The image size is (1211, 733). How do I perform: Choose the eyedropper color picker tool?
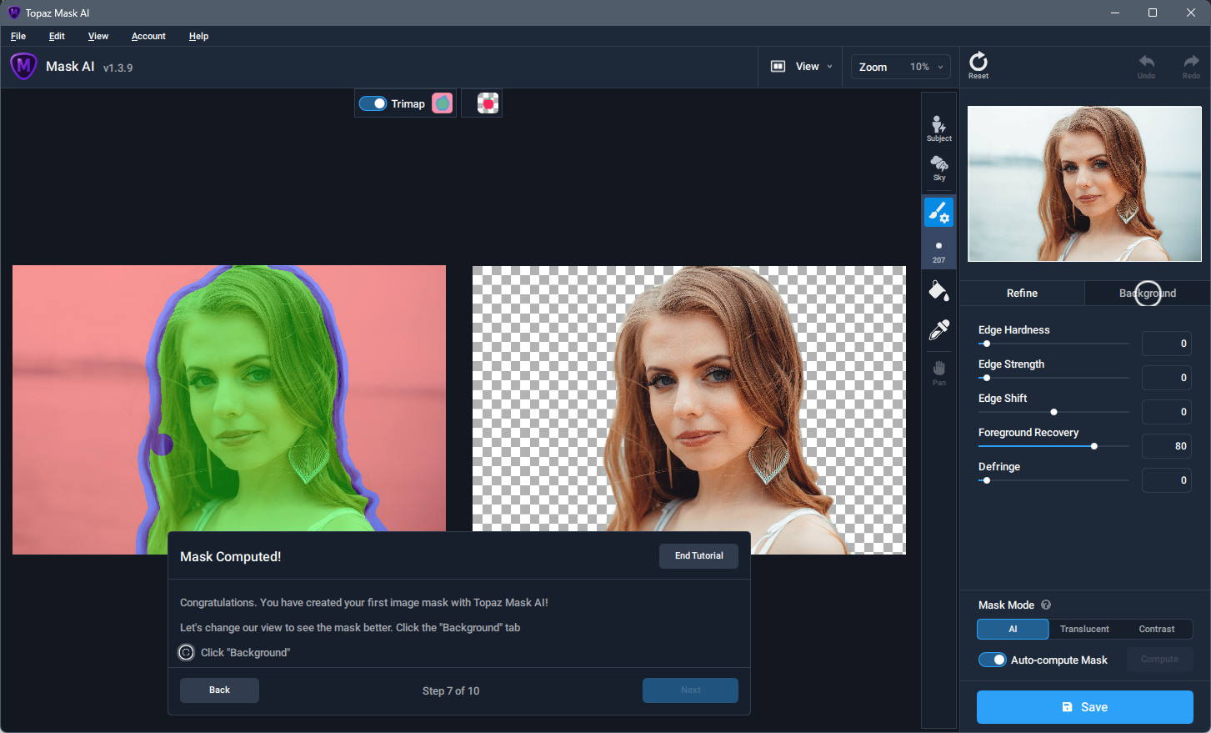point(938,330)
